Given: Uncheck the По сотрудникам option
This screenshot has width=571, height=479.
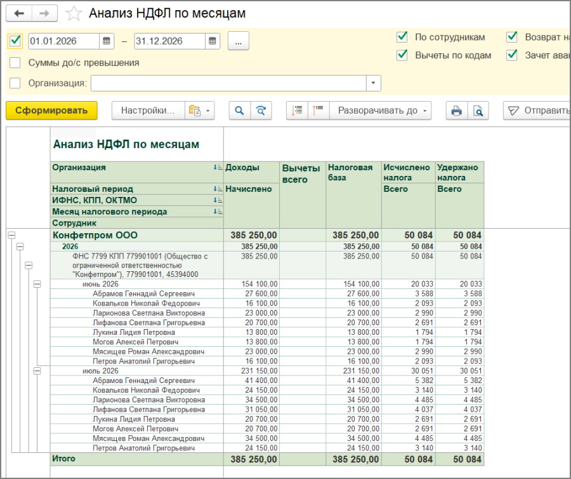Looking at the screenshot, I should [402, 37].
